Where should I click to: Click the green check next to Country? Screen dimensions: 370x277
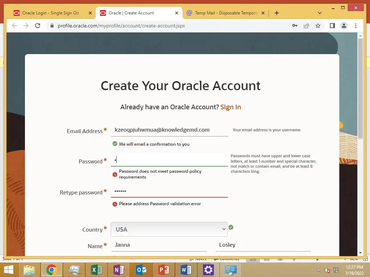pos(231,227)
